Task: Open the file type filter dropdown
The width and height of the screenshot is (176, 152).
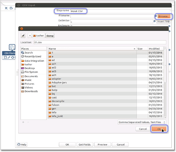Action: (142, 122)
